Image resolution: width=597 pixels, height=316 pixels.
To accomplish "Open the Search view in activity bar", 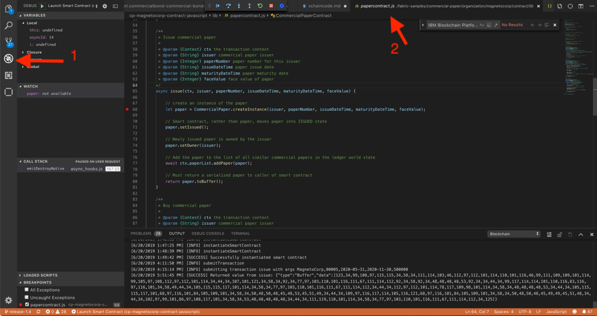I will coord(9,26).
